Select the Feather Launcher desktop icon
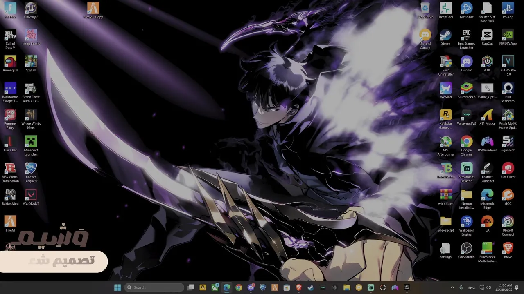The height and width of the screenshot is (294, 524). pyautogui.click(x=487, y=173)
